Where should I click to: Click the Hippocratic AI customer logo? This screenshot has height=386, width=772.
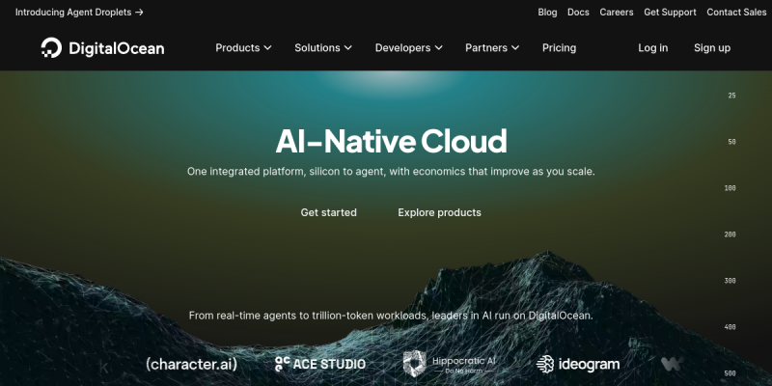449,364
